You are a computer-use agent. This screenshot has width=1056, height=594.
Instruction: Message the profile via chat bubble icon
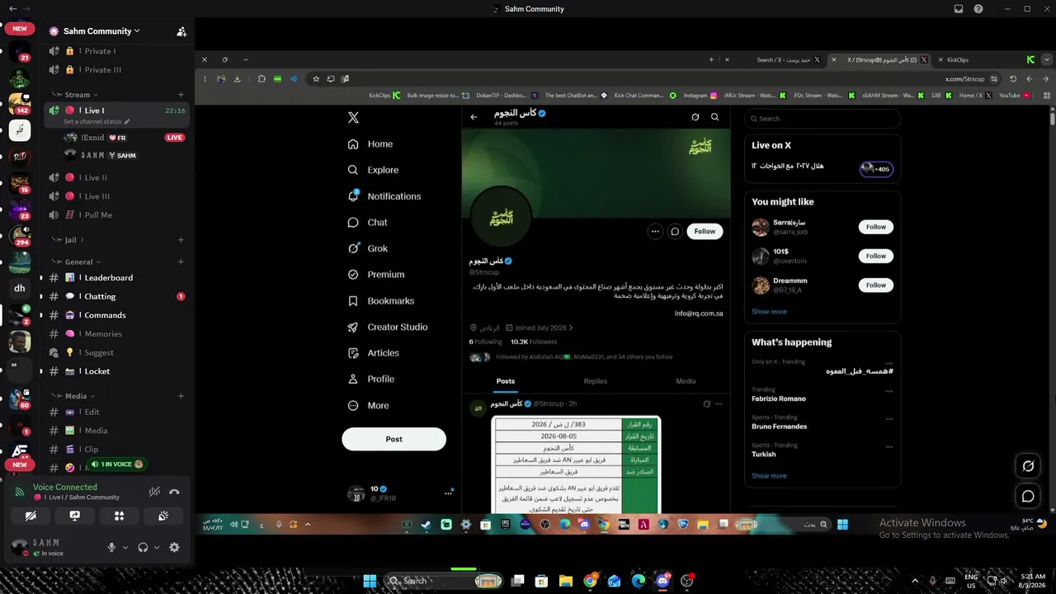[675, 232]
